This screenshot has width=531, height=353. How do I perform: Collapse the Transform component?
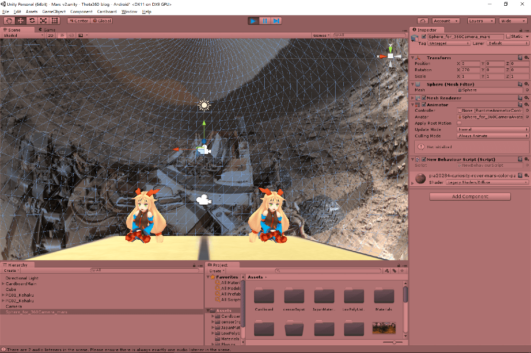point(412,58)
